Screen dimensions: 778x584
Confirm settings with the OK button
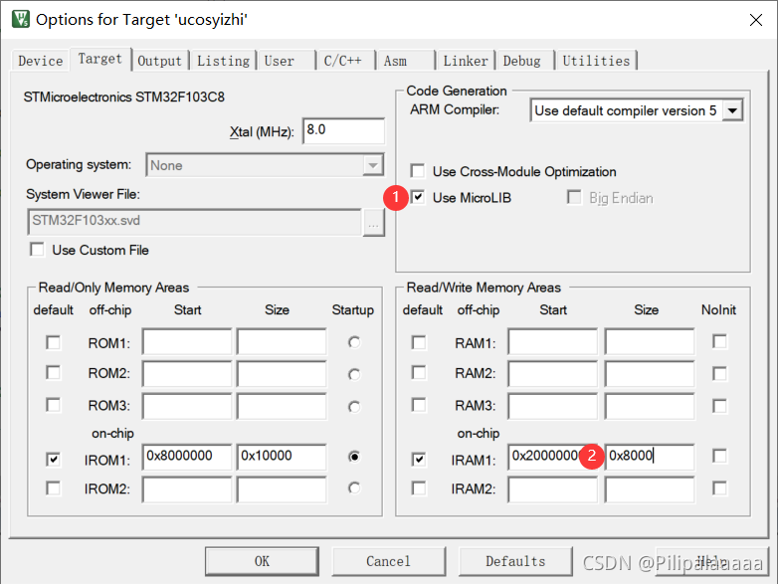(262, 561)
